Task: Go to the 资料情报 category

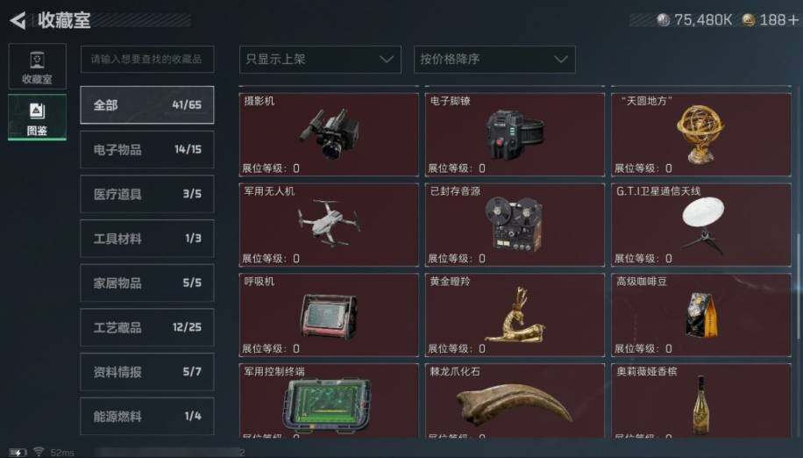Action: (x=147, y=372)
